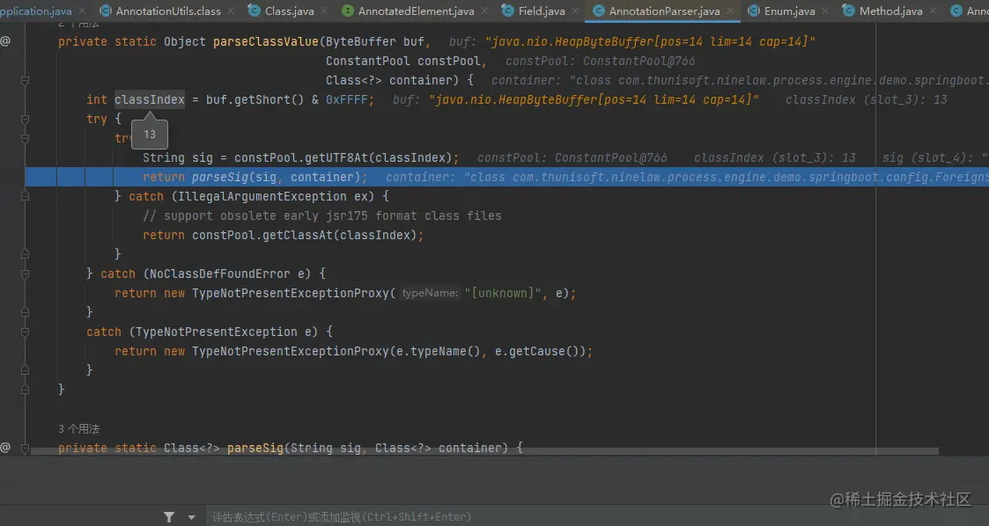
Task: Close the Class.java tab
Action: (x=324, y=11)
